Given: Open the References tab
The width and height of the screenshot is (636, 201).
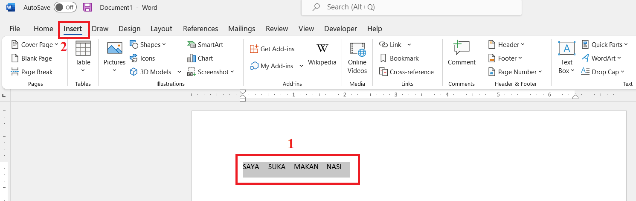Looking at the screenshot, I should pyautogui.click(x=200, y=29).
